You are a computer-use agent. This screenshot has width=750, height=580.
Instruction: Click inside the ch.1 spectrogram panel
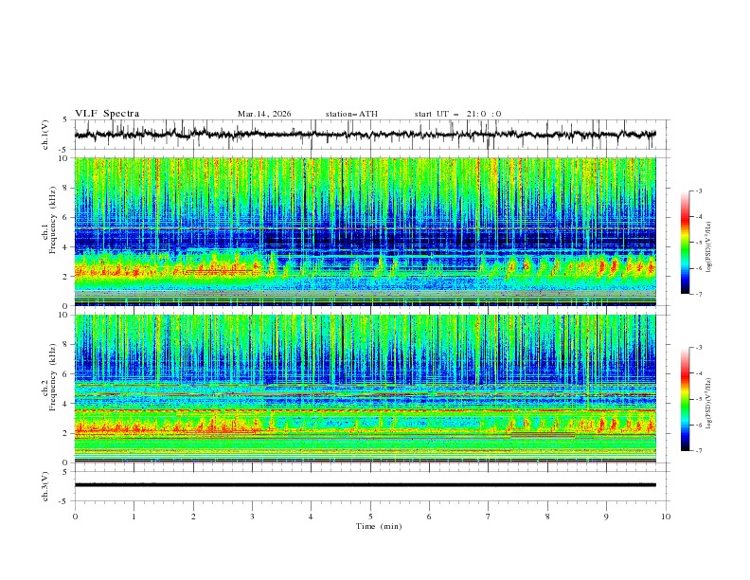(x=366, y=231)
